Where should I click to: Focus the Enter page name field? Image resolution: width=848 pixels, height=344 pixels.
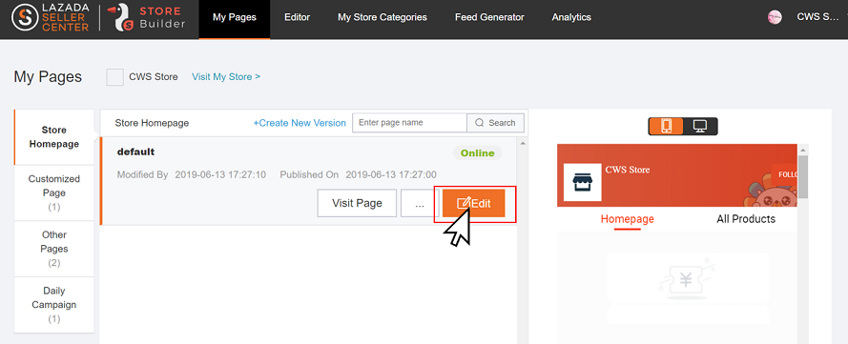(409, 123)
